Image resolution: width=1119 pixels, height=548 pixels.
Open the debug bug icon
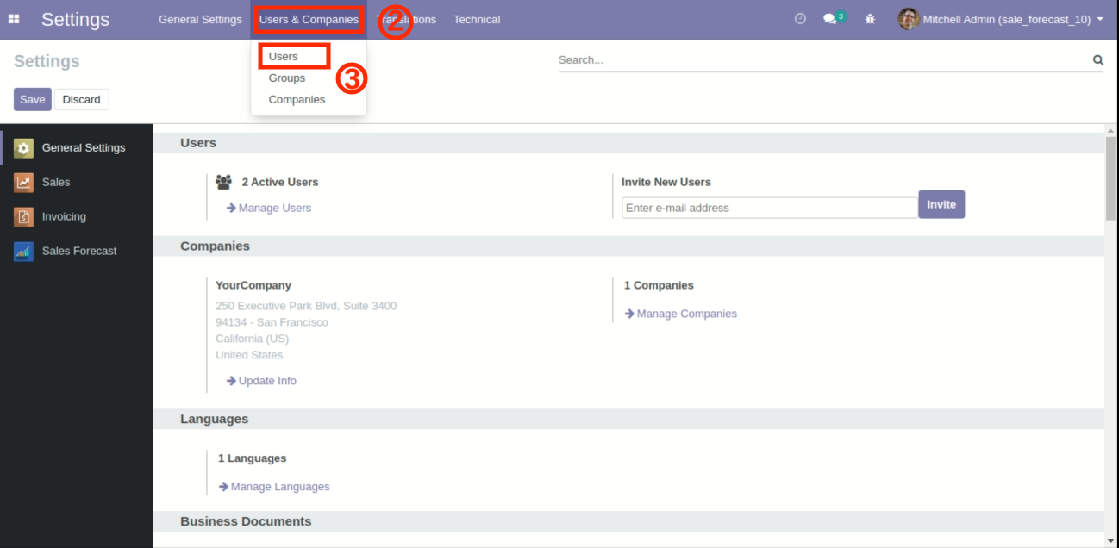click(x=870, y=19)
